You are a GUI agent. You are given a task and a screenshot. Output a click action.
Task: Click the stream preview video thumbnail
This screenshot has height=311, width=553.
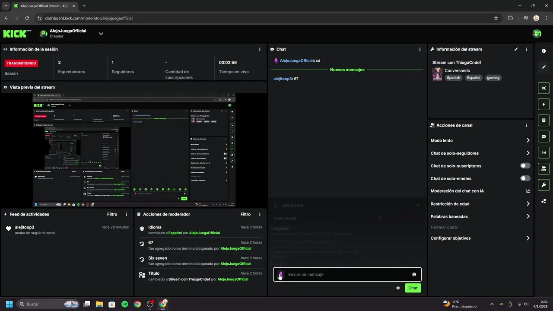pos(134,150)
